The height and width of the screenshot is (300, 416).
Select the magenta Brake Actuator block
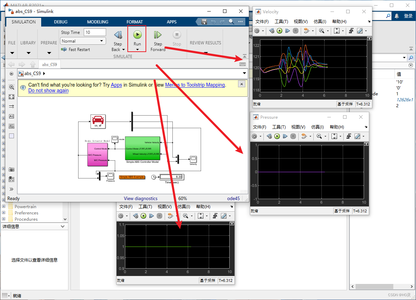[x=98, y=154]
